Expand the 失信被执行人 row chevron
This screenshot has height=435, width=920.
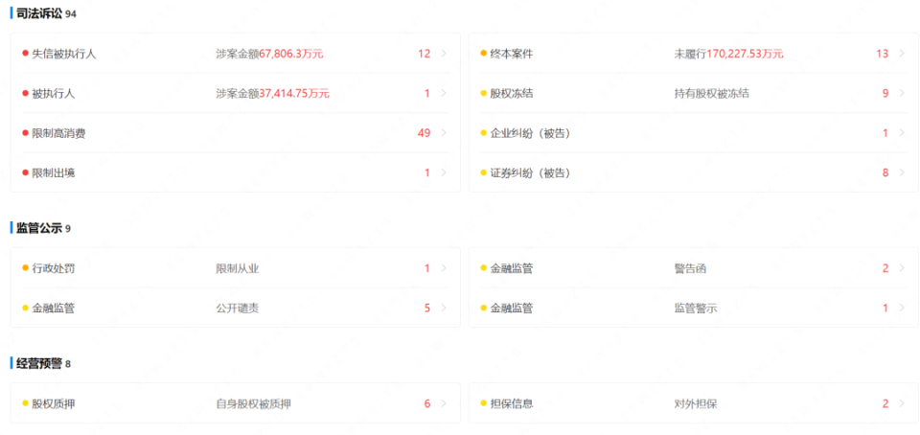coord(444,54)
